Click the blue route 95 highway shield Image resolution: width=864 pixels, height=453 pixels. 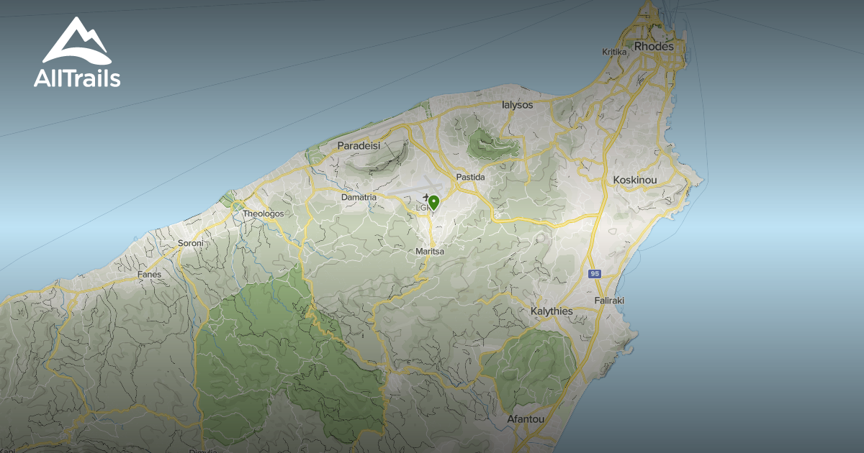click(593, 274)
